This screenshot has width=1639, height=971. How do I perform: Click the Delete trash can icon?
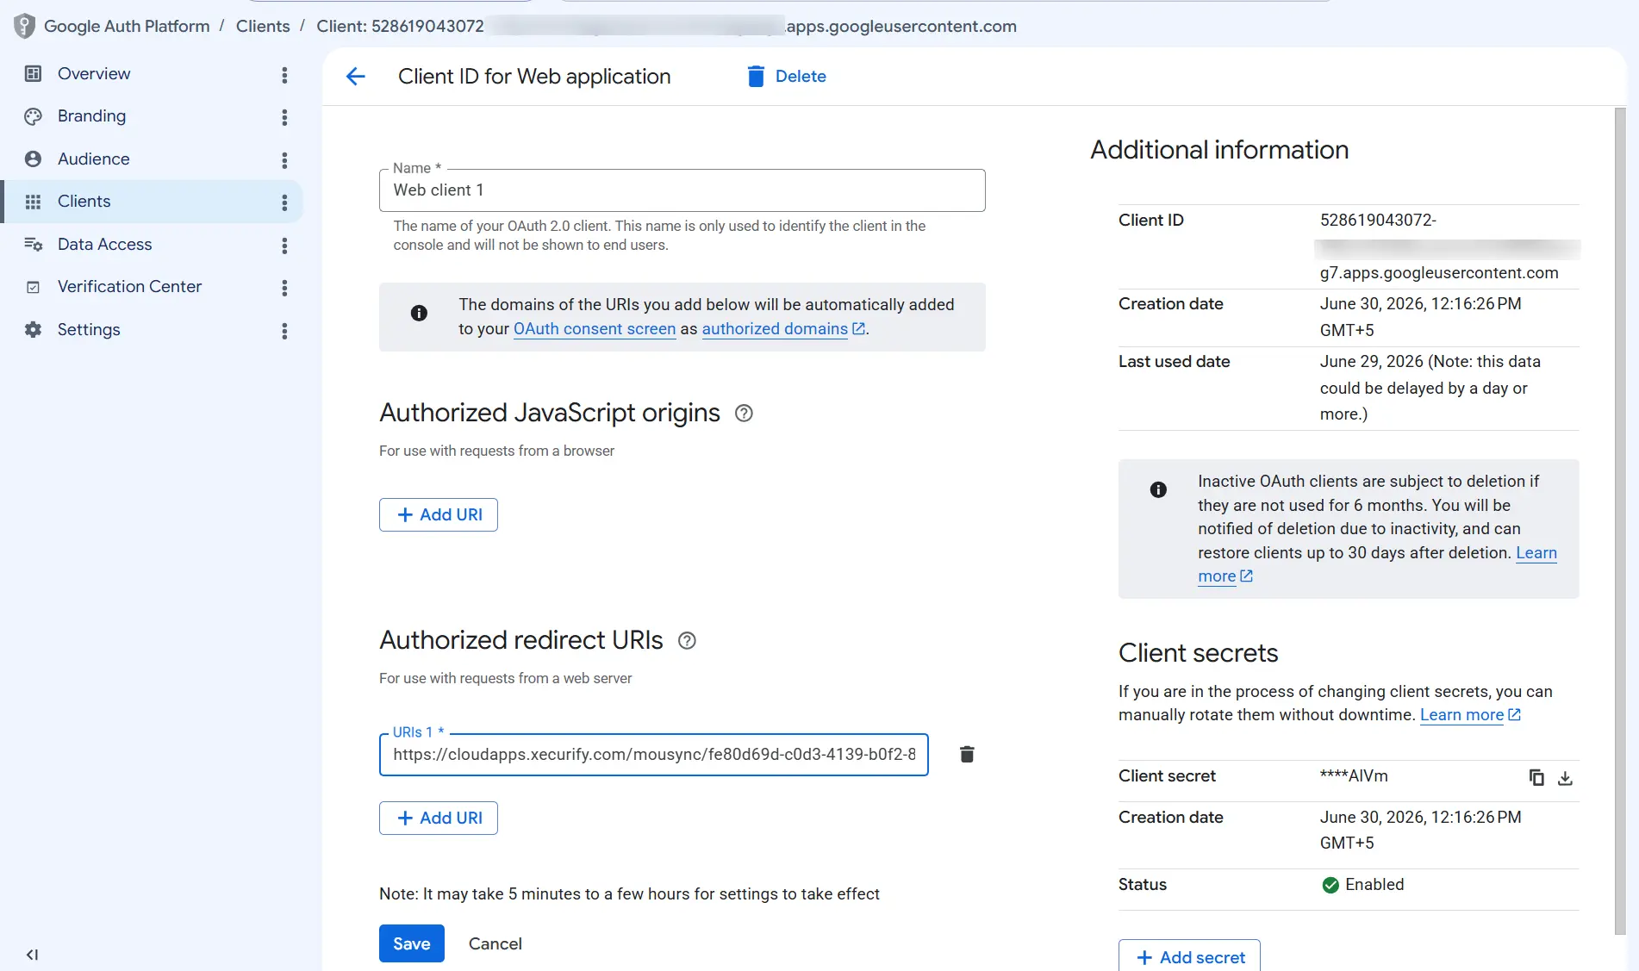[x=756, y=77]
